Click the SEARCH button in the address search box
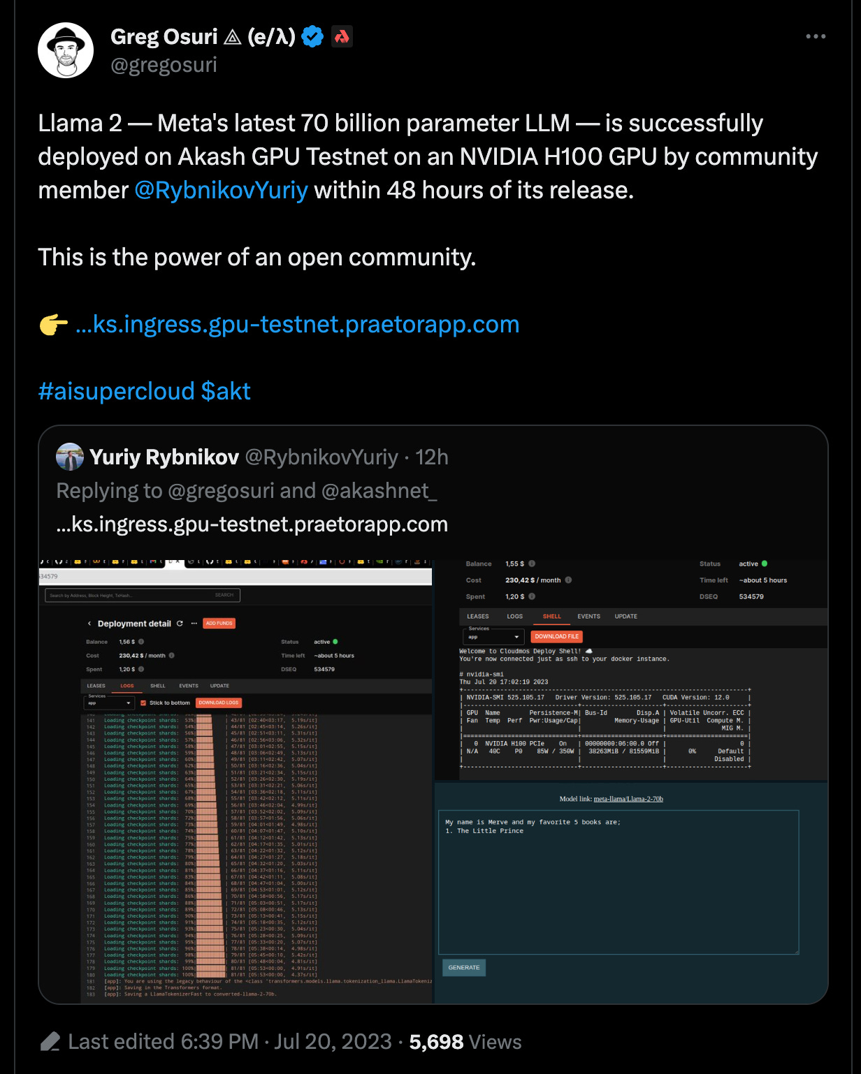 pos(224,595)
